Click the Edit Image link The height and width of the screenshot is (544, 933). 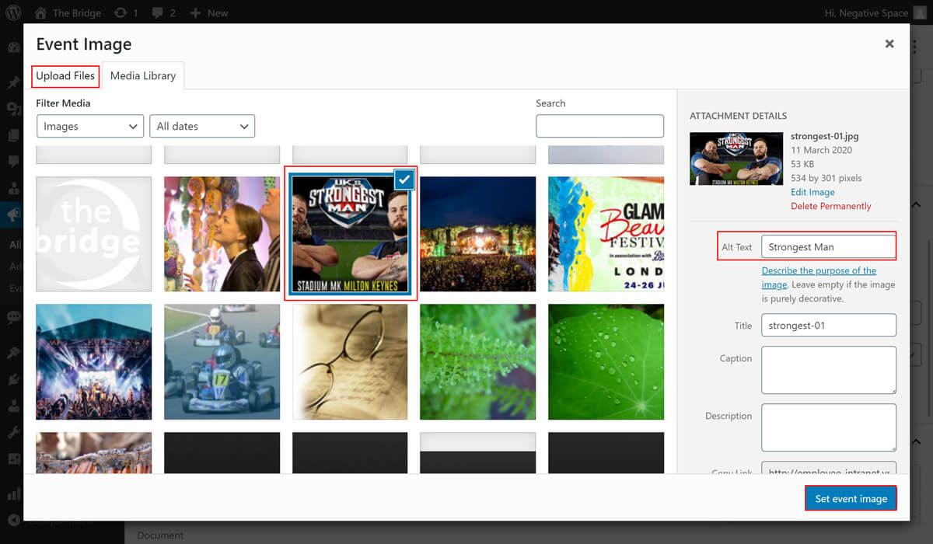tap(812, 192)
